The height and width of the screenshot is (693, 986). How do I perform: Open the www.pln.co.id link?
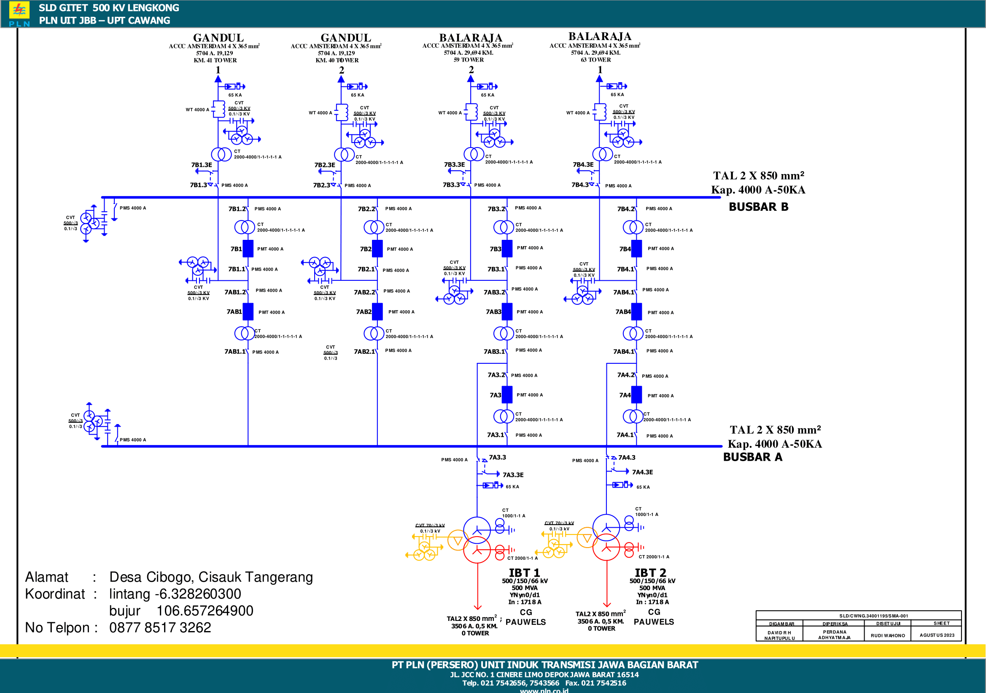tap(544, 690)
